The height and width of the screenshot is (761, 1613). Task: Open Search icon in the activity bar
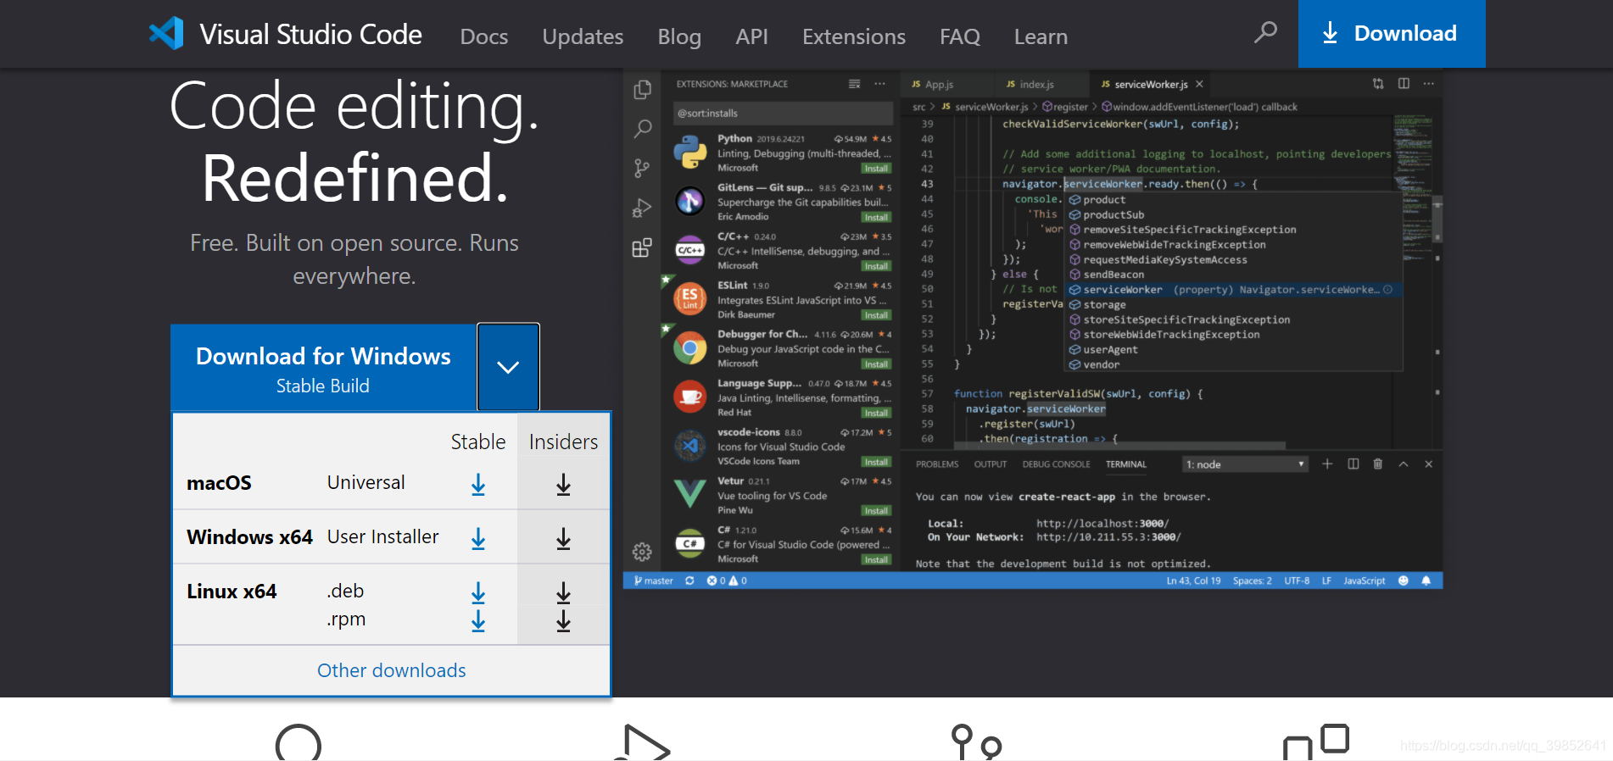pos(642,129)
